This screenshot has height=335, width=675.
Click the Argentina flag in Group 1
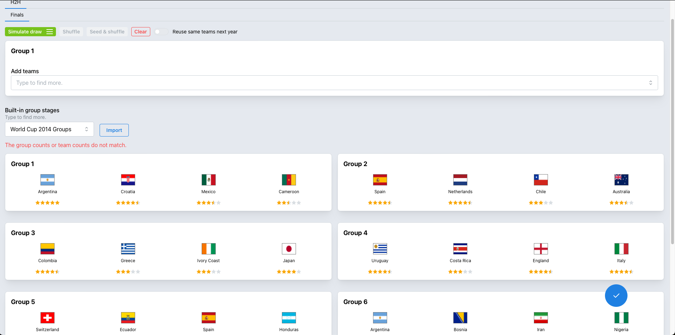48,180
